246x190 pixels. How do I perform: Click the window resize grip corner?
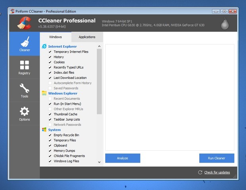(235, 177)
